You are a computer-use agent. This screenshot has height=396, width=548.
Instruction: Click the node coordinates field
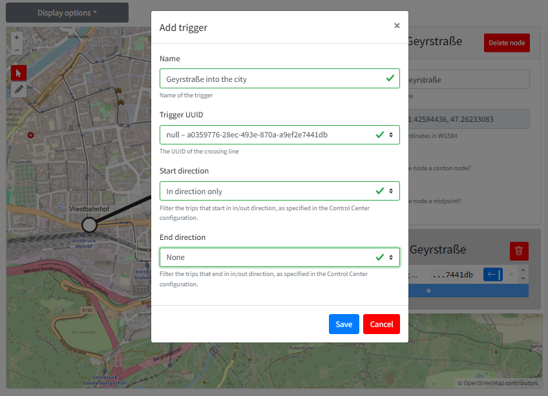[469, 119]
